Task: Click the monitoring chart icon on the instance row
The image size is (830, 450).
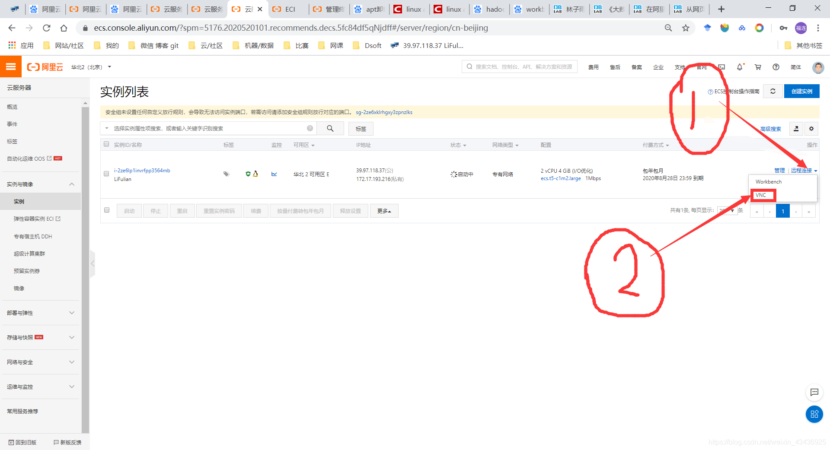Action: [x=274, y=174]
